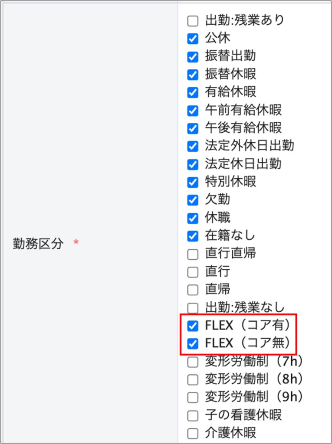
Task: Enable the 介護休暇 checkbox
Action: (x=193, y=434)
